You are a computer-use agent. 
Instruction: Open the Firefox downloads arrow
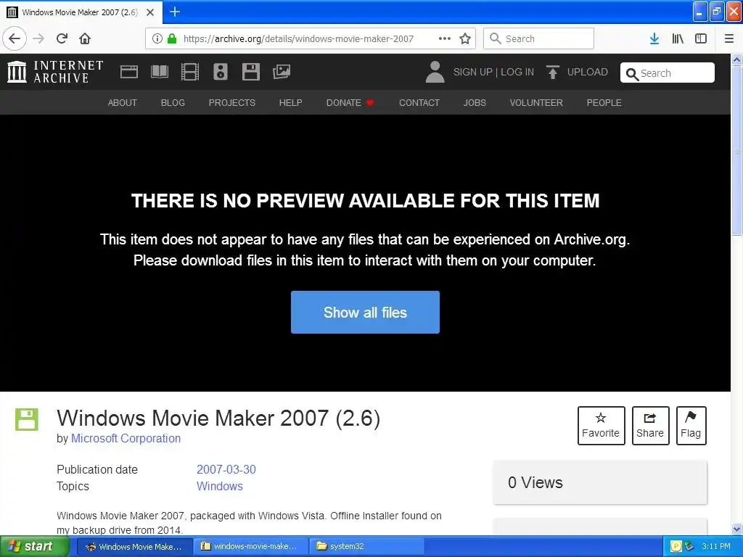pos(654,38)
